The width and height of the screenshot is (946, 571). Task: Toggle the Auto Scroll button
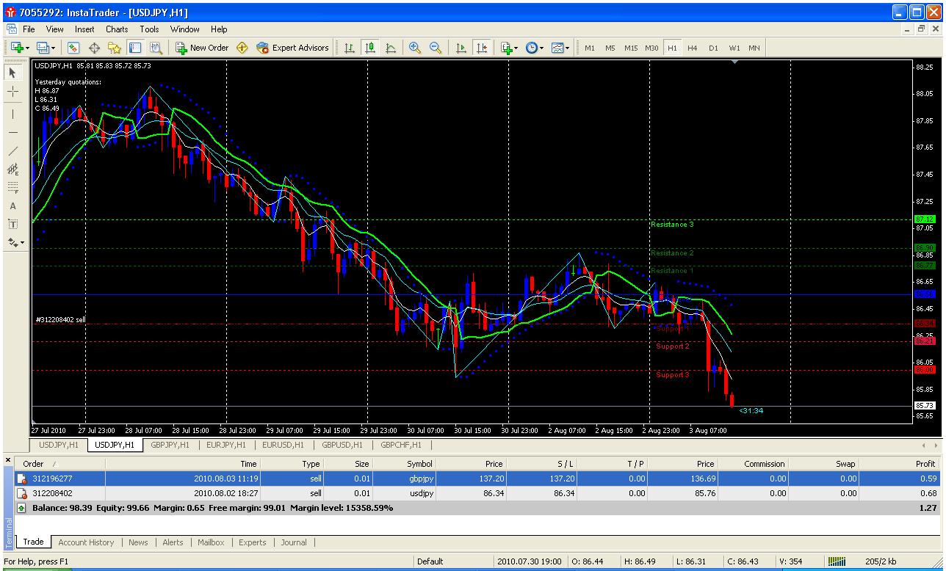[461, 48]
